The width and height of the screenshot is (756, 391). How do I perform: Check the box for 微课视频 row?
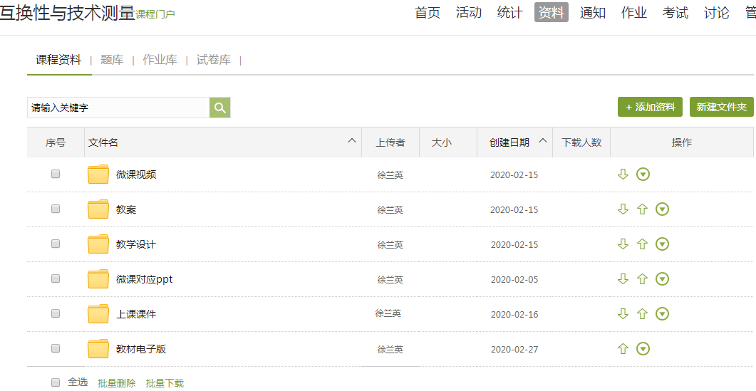(x=56, y=174)
